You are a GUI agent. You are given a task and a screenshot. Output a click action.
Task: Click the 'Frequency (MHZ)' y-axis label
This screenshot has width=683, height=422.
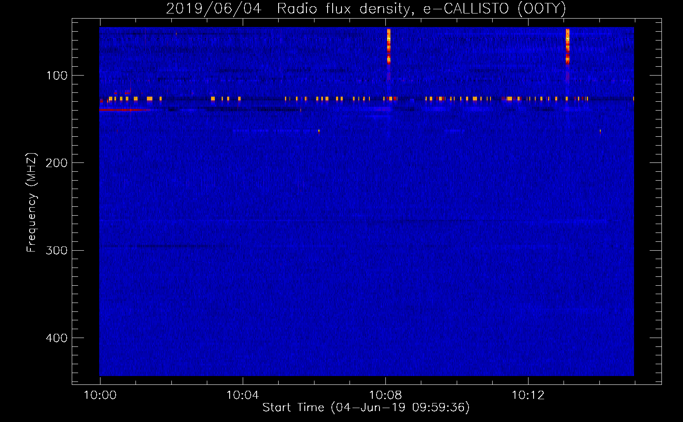click(x=32, y=203)
